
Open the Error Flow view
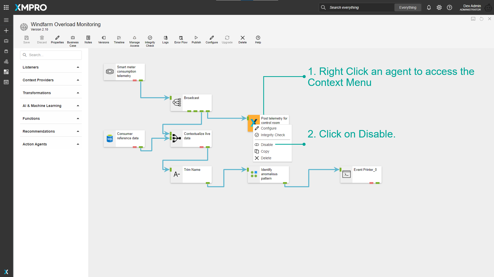pos(181,40)
